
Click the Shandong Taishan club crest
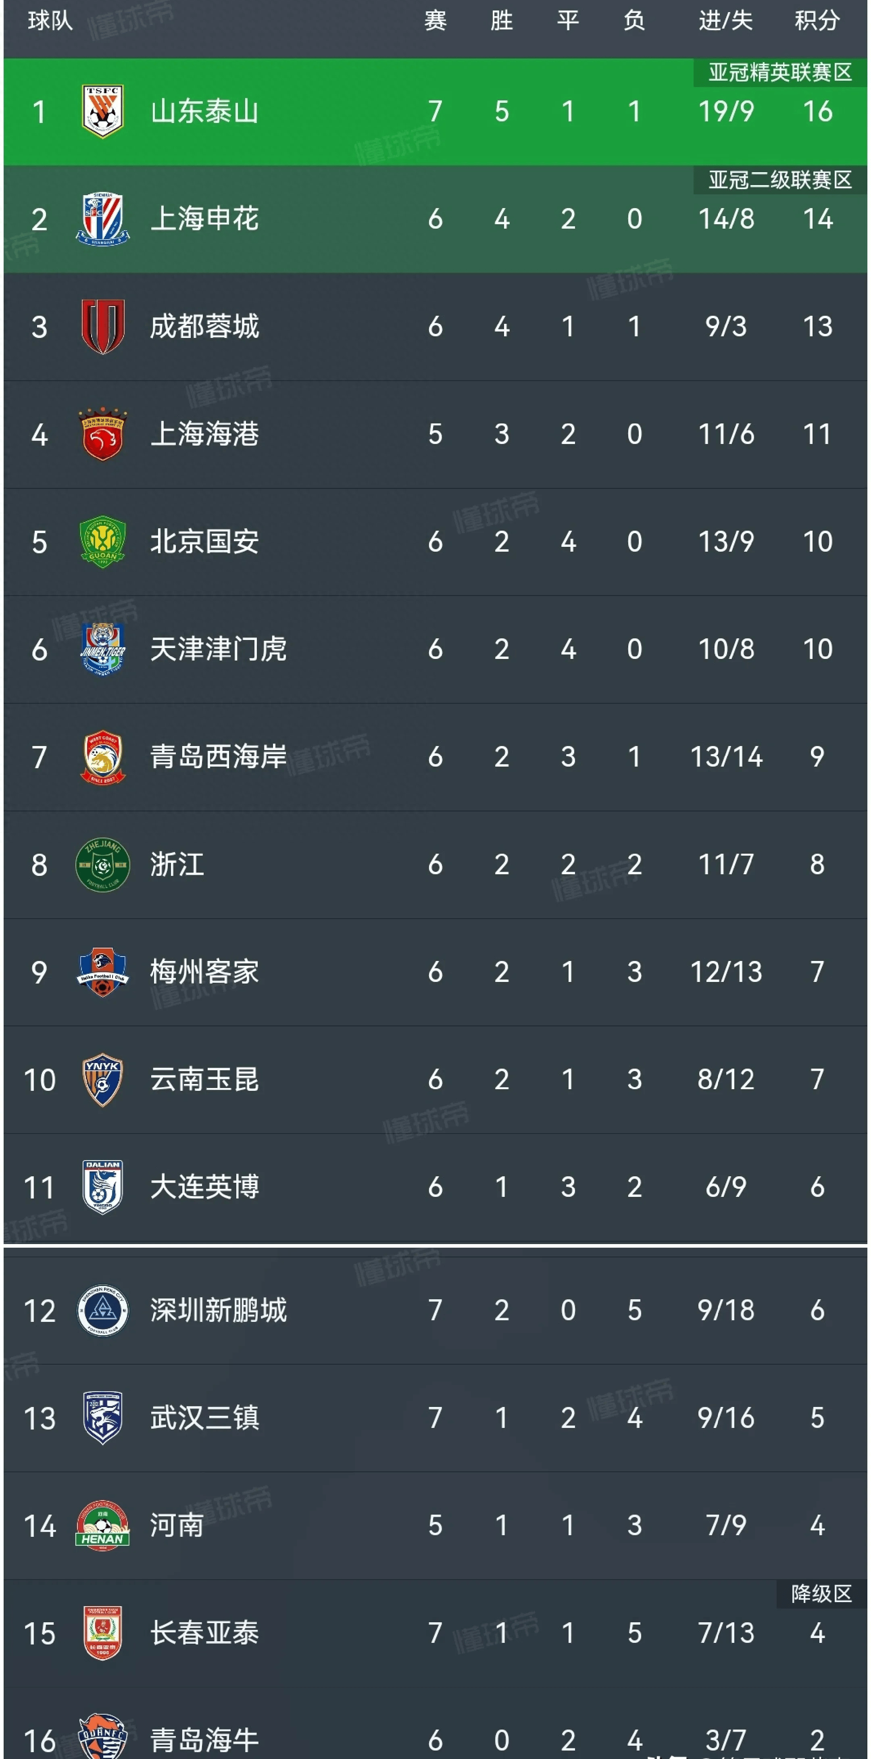coord(102,110)
